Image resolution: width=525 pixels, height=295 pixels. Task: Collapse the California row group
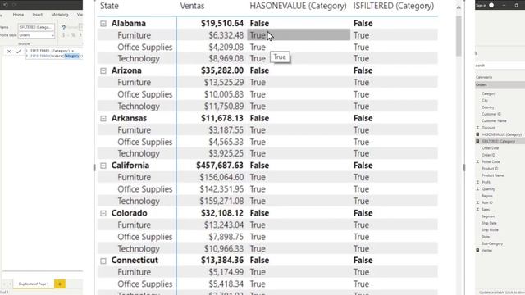click(103, 166)
